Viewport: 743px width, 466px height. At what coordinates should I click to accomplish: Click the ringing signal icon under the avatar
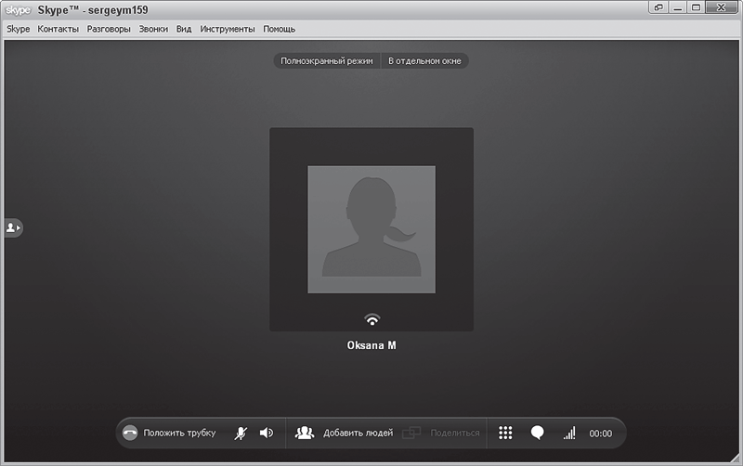click(372, 319)
